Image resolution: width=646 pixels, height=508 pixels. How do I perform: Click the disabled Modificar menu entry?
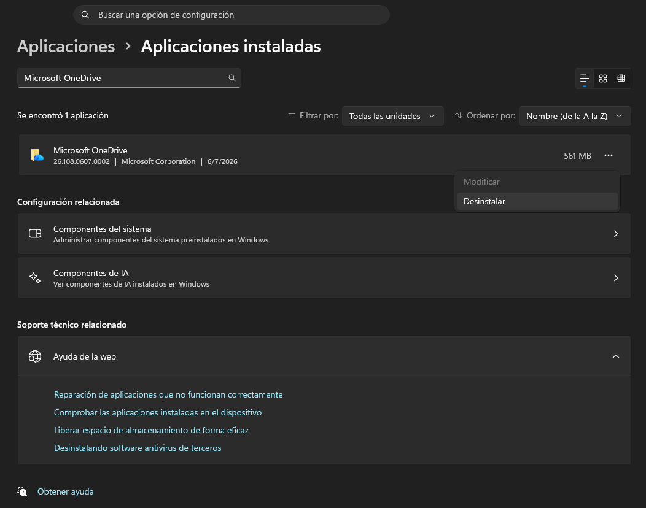pos(537,182)
